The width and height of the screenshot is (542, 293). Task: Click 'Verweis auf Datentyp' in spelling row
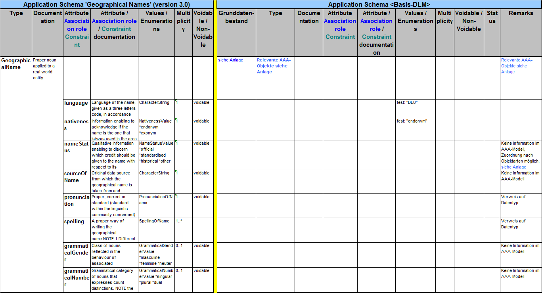521,230
